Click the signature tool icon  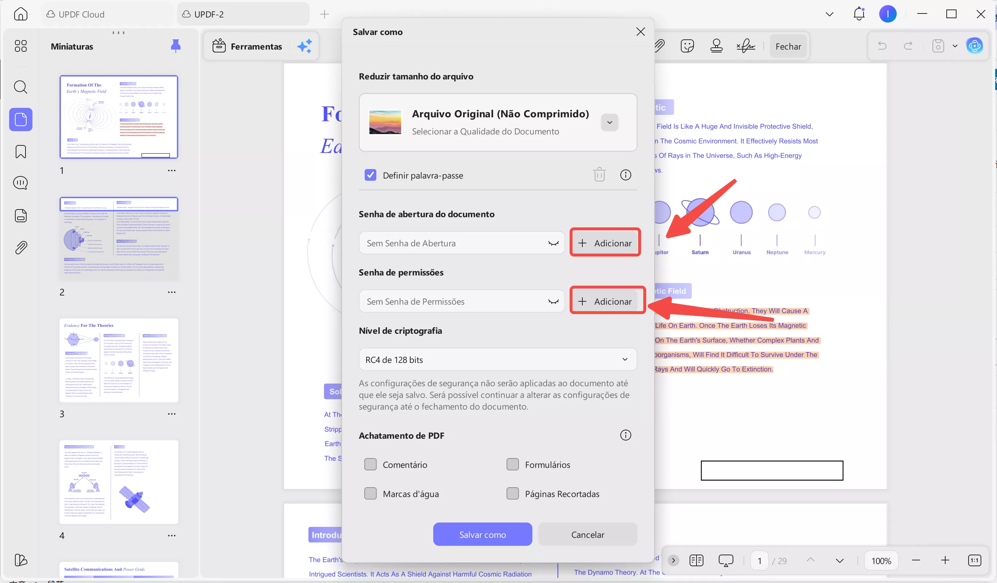[745, 46]
